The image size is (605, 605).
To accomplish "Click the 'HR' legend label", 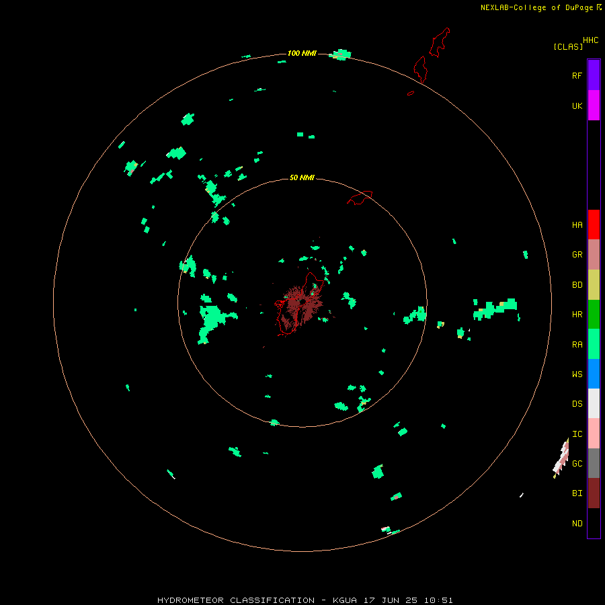I will click(577, 315).
